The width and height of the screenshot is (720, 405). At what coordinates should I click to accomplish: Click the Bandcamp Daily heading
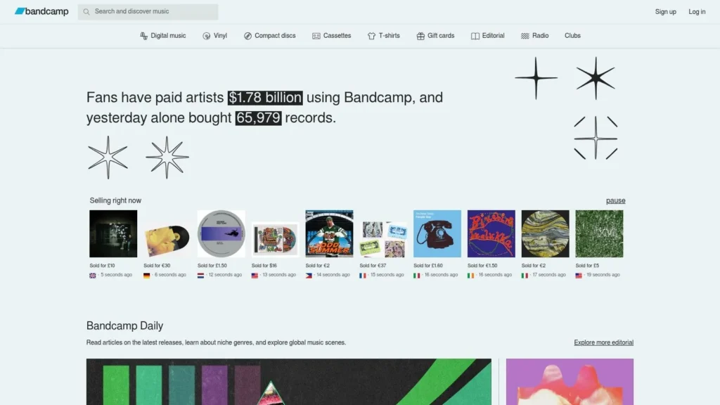coord(124,326)
